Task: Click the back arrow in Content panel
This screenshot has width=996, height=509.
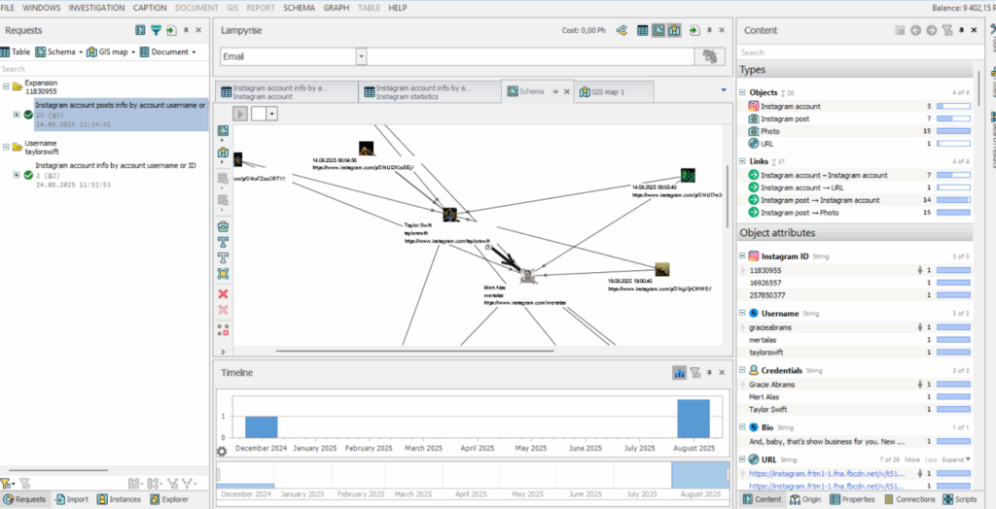Action: tap(915, 30)
